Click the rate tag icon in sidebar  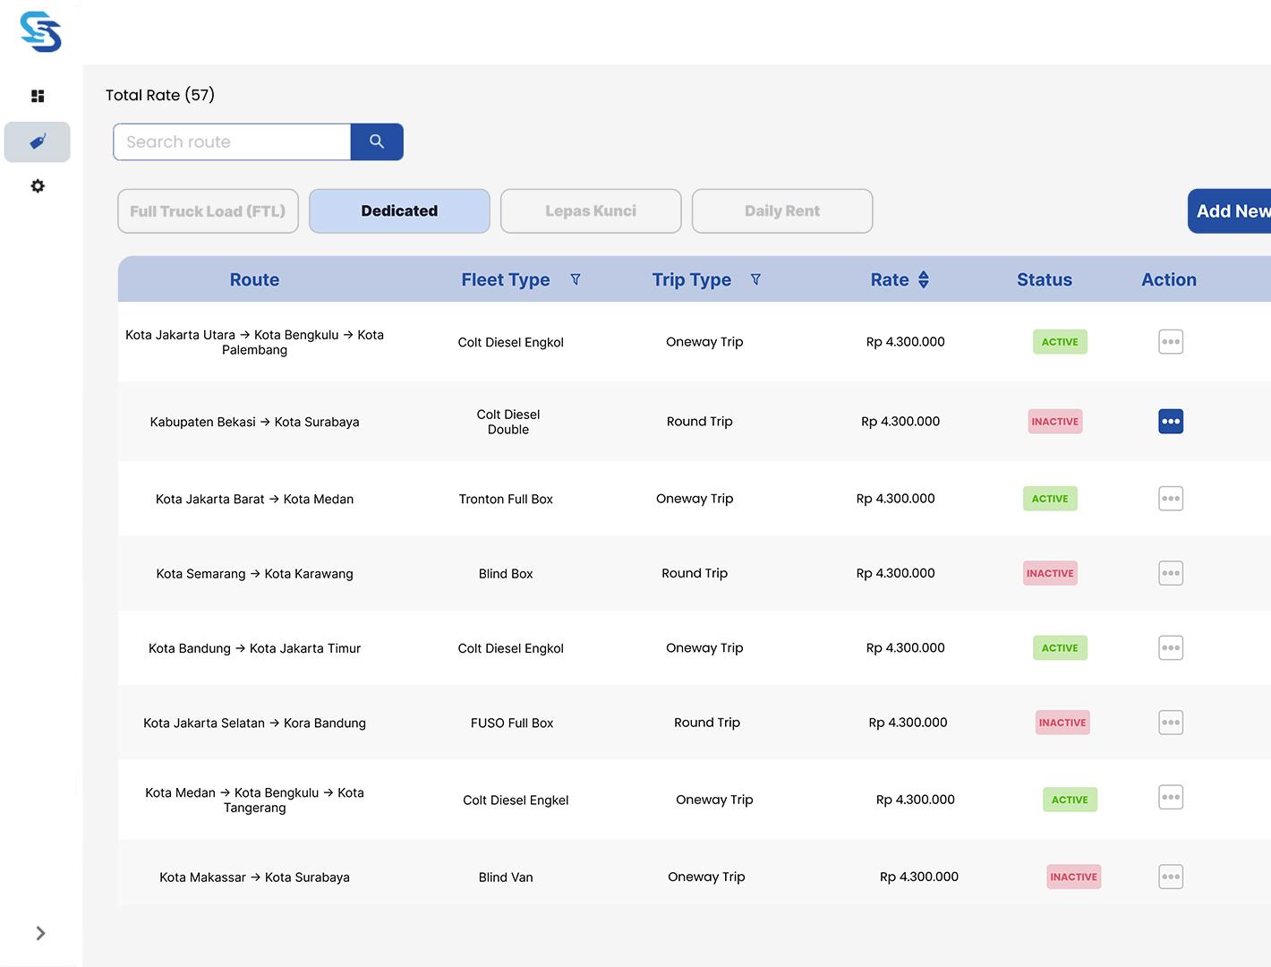[x=38, y=141]
